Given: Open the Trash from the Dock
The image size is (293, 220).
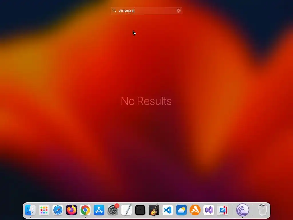Looking at the screenshot, I should [263, 210].
